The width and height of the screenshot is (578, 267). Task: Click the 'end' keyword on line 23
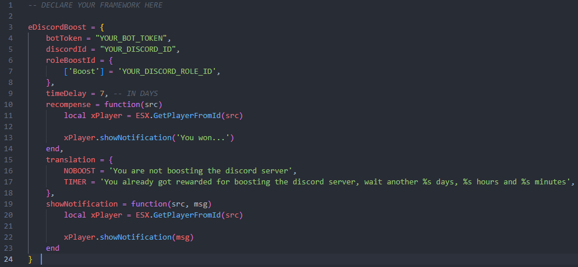point(52,248)
